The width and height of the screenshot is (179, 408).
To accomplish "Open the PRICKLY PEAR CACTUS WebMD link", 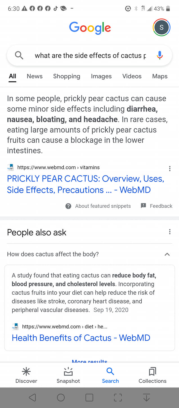I will click(x=85, y=184).
